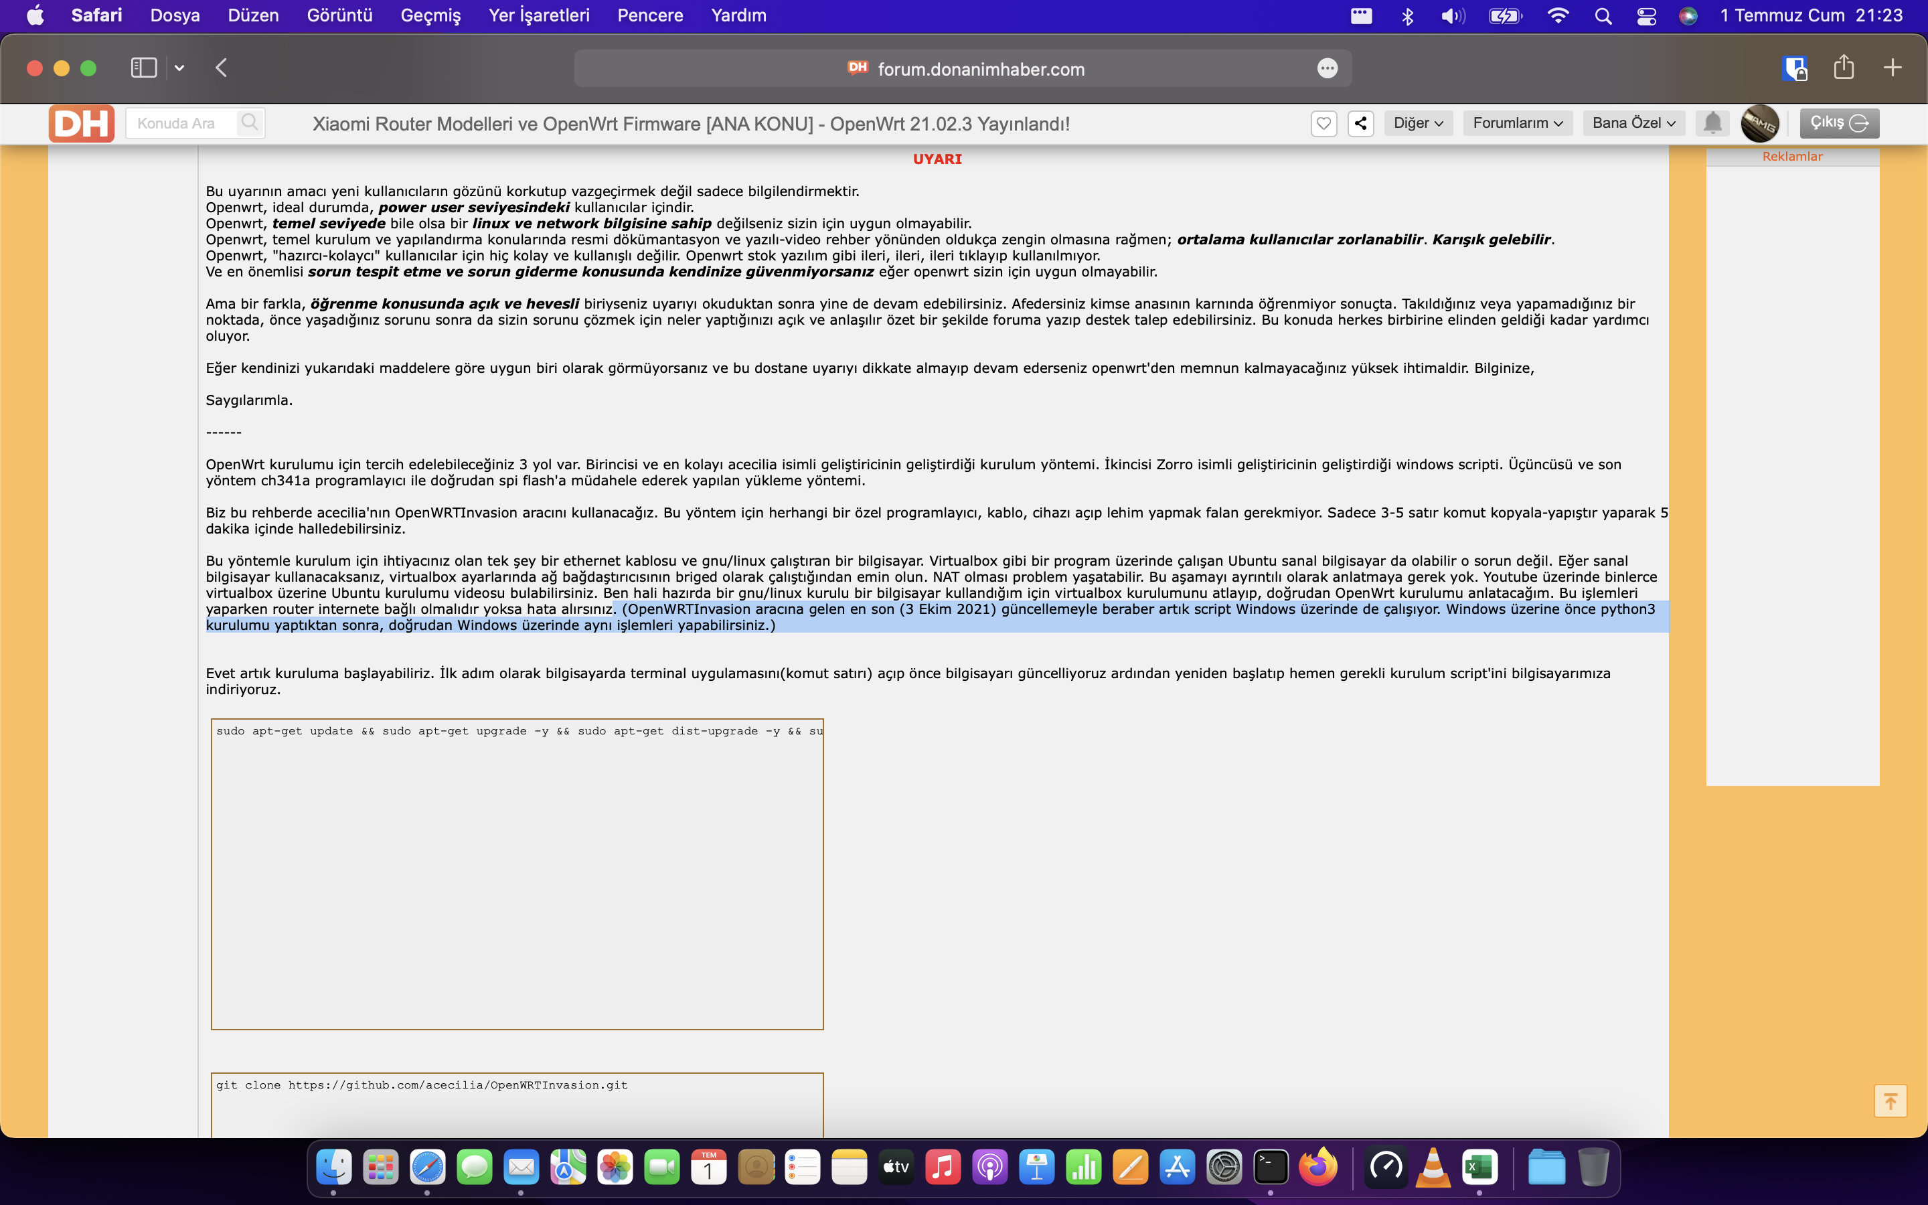Open Apple TV from the Dock

(896, 1168)
